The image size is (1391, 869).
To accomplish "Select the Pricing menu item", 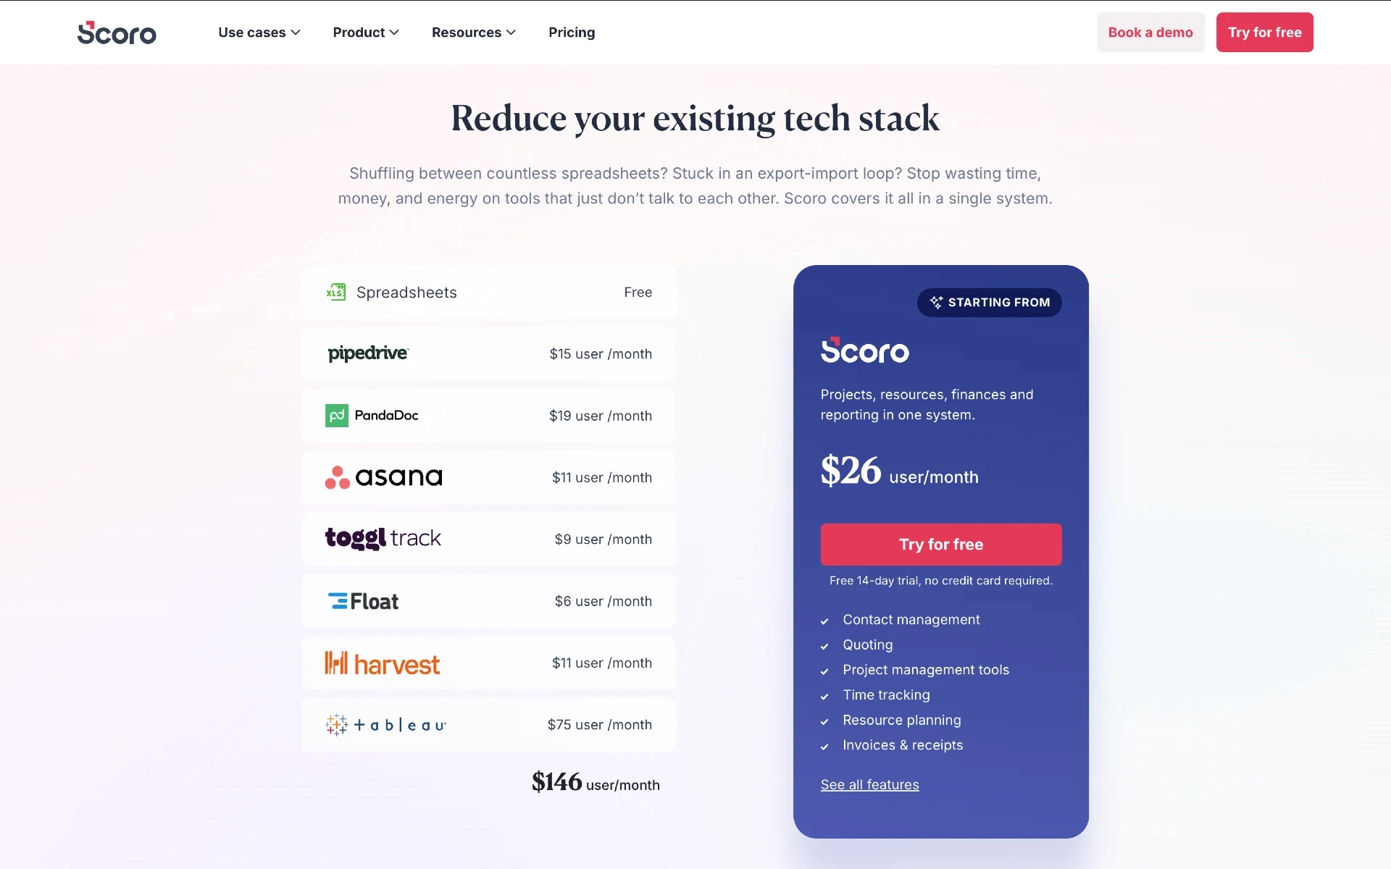I will click(572, 32).
